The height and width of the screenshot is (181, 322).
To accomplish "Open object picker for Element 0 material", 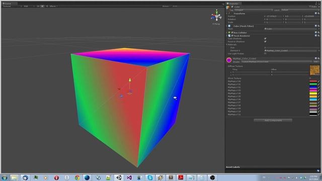I will (318, 50).
